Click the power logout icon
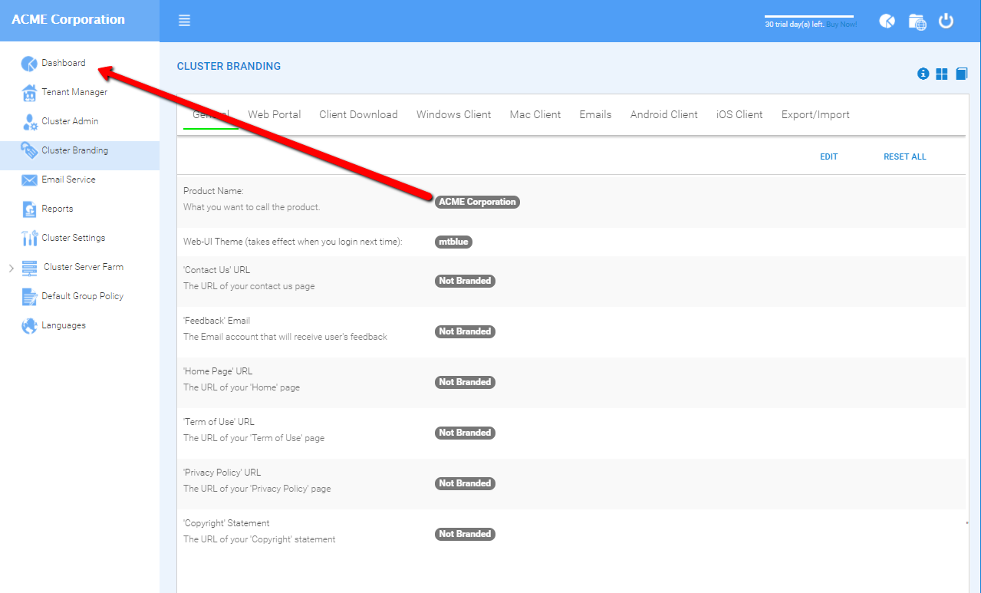Viewport: 981px width, 593px height. pos(946,21)
